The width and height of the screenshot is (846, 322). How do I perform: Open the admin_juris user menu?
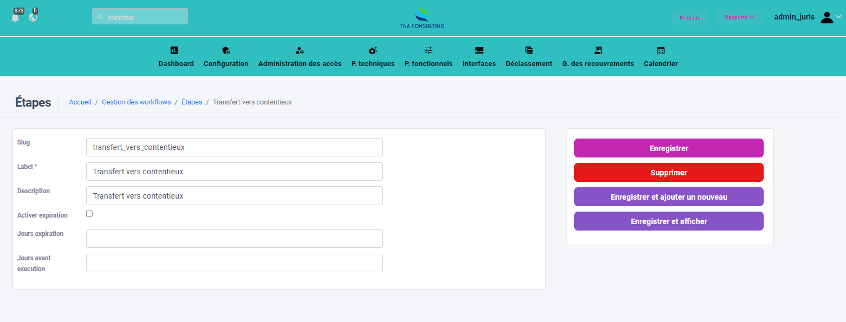pyautogui.click(x=807, y=17)
